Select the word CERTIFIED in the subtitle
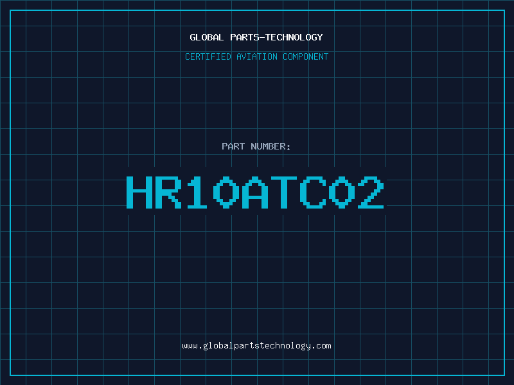 [x=209, y=56]
